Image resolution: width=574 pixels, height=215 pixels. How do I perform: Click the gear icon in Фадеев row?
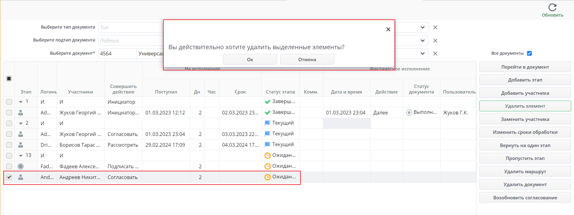click(x=21, y=166)
